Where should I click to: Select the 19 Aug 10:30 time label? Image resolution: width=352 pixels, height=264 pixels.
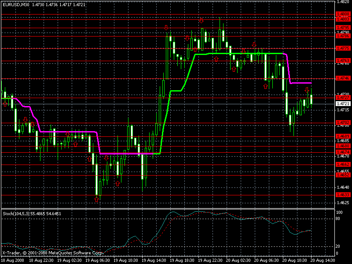[x=126, y=260]
